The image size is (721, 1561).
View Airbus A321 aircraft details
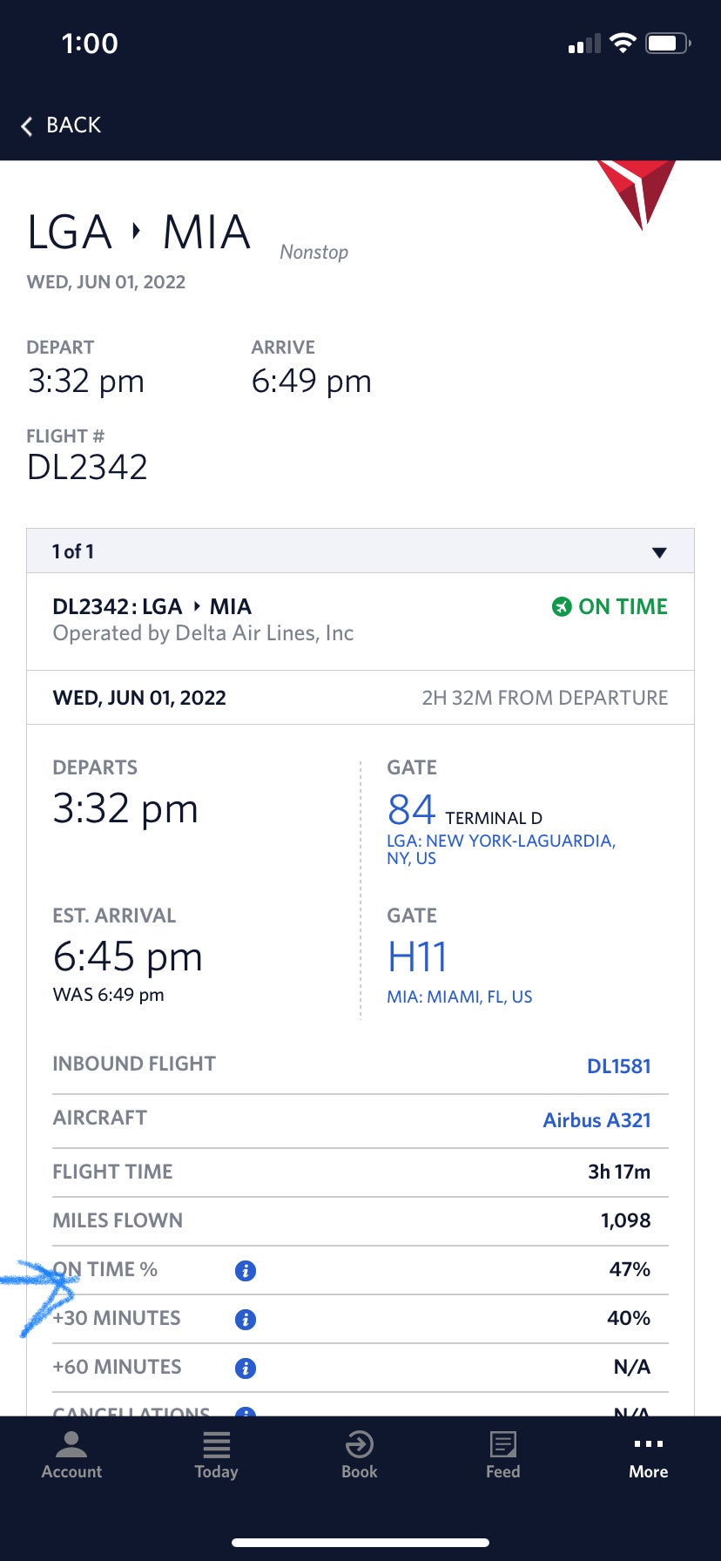596,1120
